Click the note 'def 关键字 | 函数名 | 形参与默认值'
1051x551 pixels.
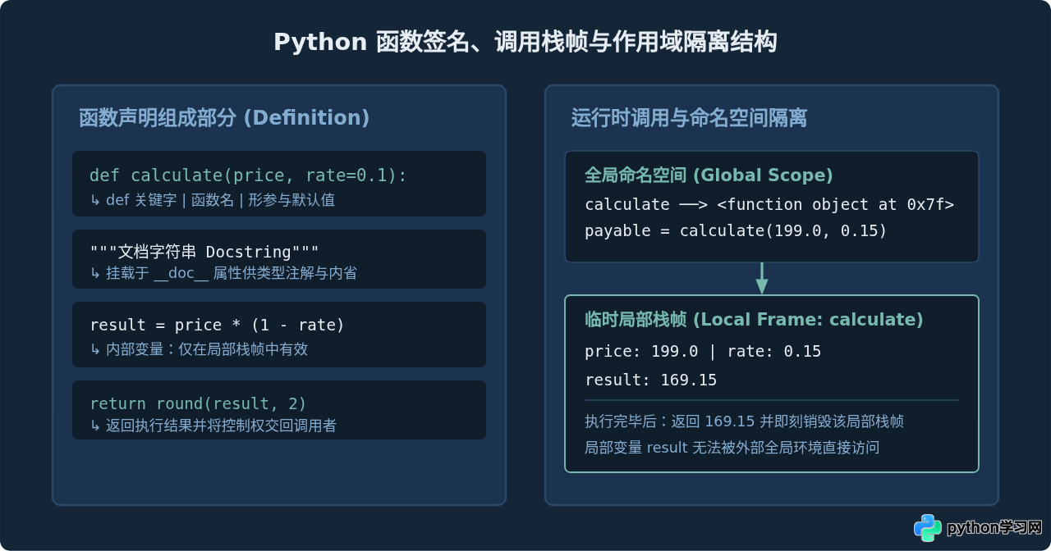(x=213, y=200)
